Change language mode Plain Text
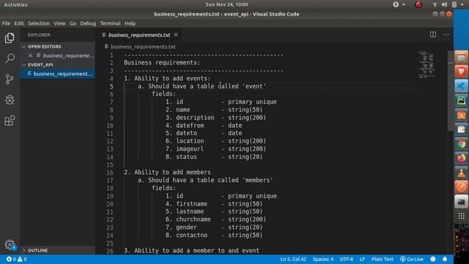 click(383, 259)
